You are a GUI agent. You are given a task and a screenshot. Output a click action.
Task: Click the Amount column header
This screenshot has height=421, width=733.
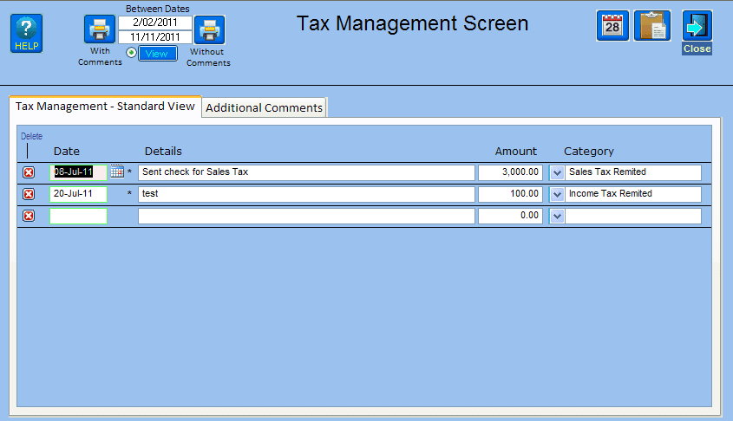click(515, 152)
